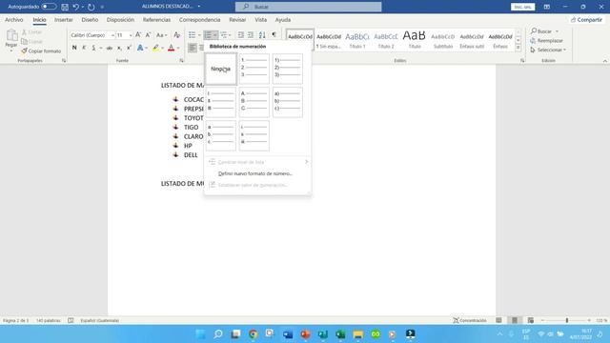Select the Título 1 style
This screenshot has height=343, width=610.
(x=357, y=39)
